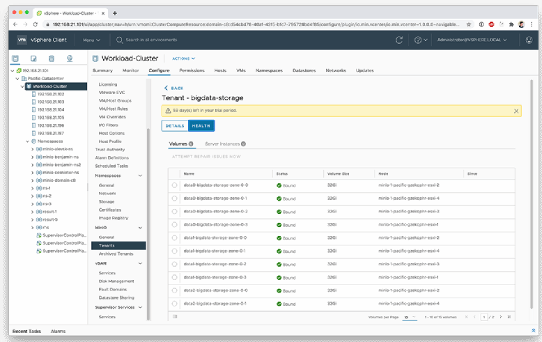This screenshot has height=342, width=542.
Task: Open Disk Management under vSAN
Action: (116, 281)
